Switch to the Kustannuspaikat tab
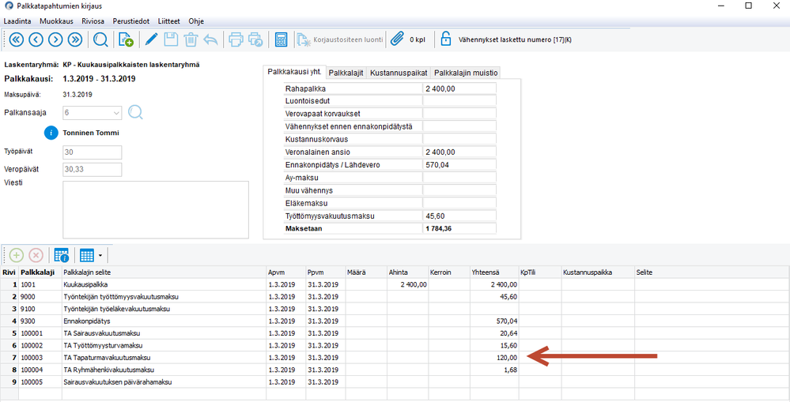The width and height of the screenshot is (790, 402). [x=399, y=73]
